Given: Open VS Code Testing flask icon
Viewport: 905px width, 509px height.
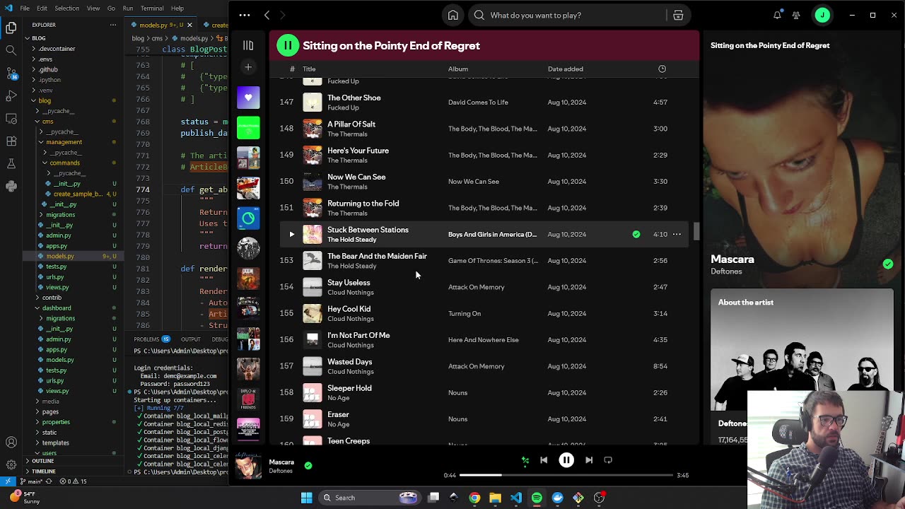Looking at the screenshot, I should 11,164.
